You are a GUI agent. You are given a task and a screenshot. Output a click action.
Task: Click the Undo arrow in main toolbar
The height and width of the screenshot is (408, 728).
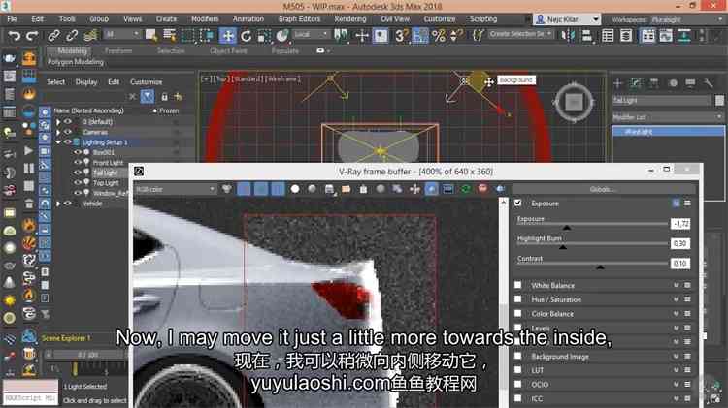[14, 35]
